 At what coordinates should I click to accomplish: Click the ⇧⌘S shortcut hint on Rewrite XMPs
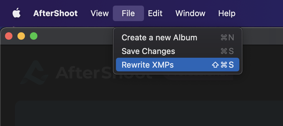point(223,65)
